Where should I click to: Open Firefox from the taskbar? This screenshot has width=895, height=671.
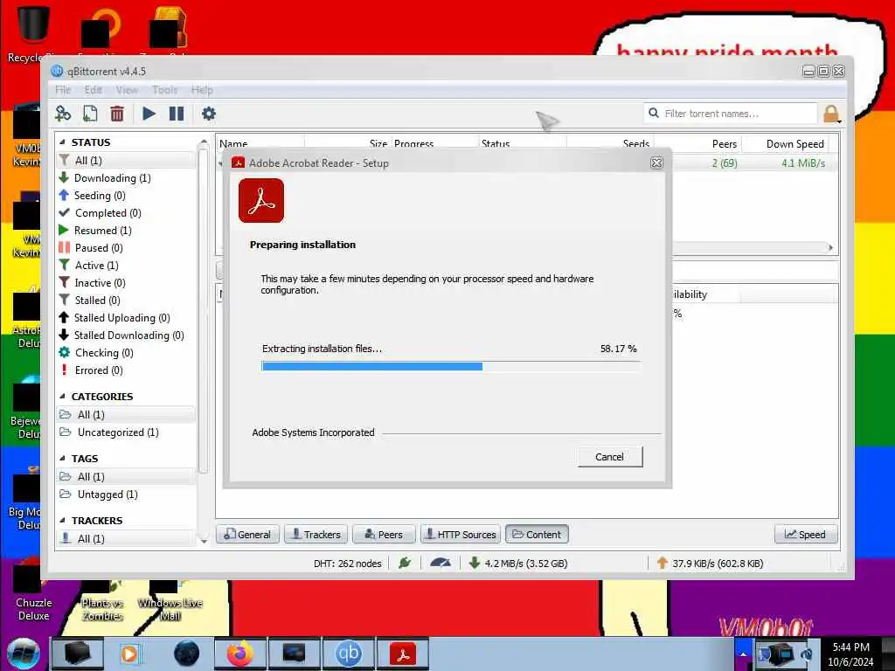(240, 654)
